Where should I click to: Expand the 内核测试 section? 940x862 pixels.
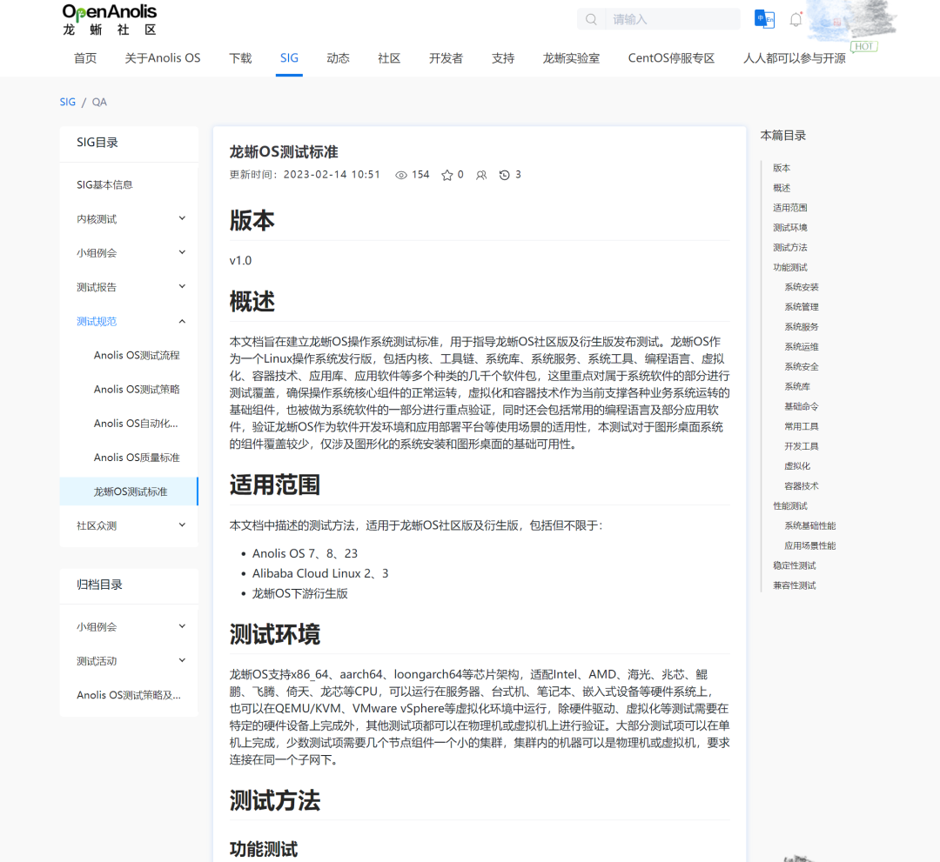coord(129,218)
